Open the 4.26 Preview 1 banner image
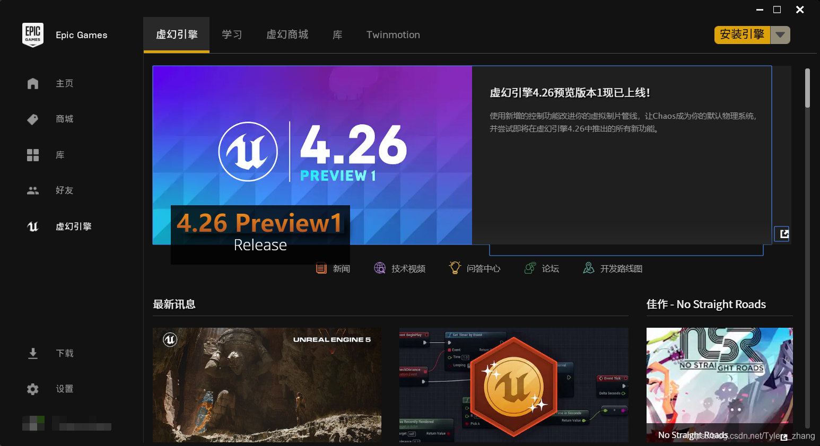The height and width of the screenshot is (446, 820). pos(312,155)
